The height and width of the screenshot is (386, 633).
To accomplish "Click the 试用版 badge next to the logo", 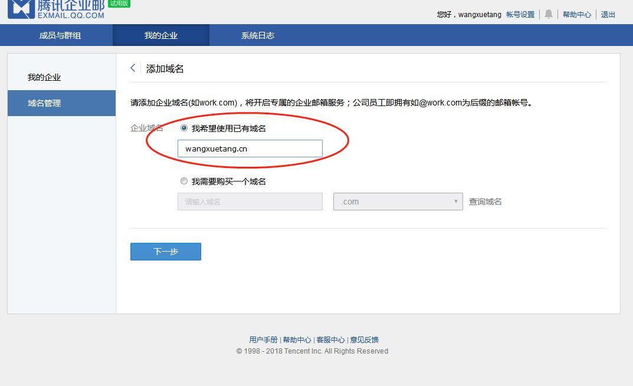I will coord(117,4).
